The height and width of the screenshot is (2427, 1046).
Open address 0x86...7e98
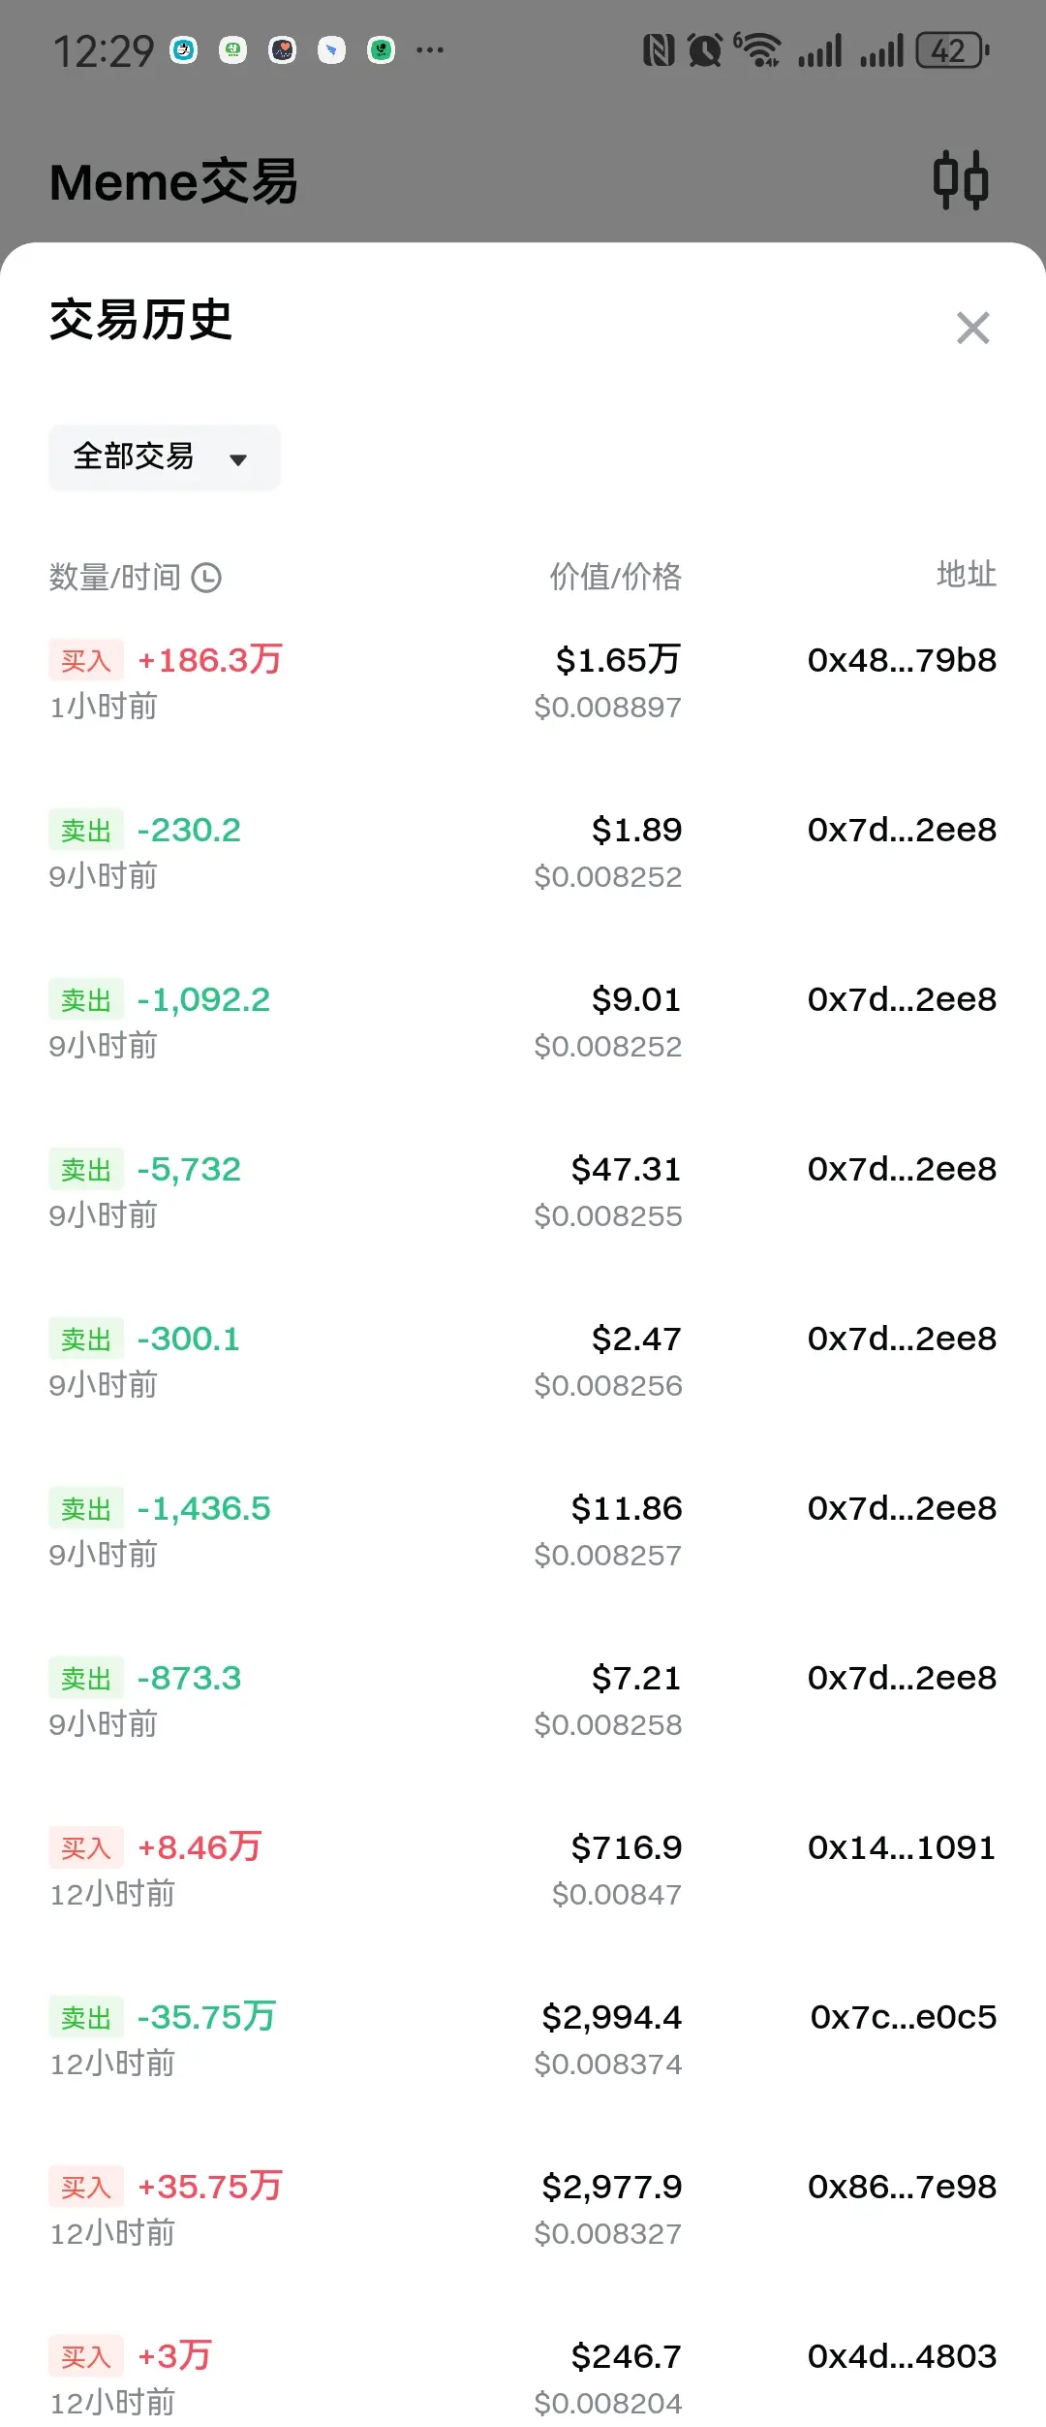pyautogui.click(x=902, y=2187)
